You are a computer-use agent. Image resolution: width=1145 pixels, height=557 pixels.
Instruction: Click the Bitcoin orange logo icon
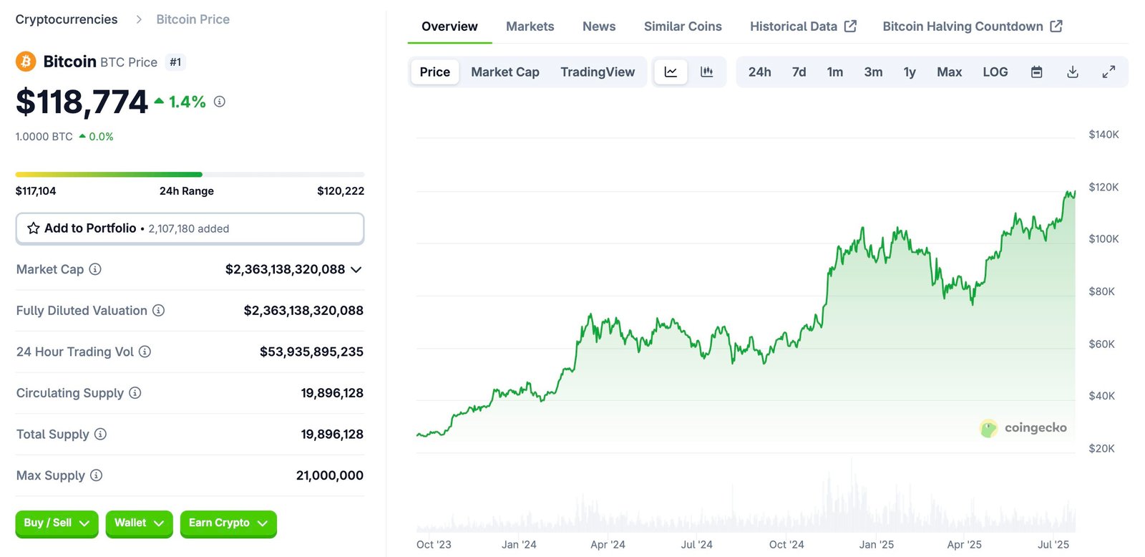(26, 62)
